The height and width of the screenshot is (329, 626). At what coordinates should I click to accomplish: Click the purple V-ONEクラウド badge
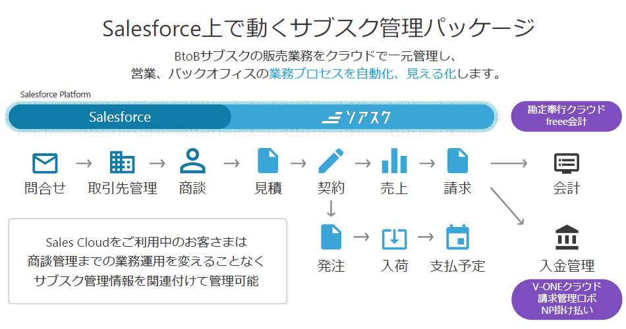coord(567,299)
